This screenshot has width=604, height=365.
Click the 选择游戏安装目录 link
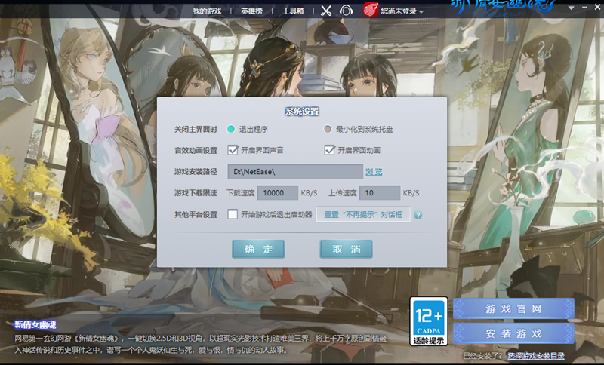pyautogui.click(x=535, y=356)
